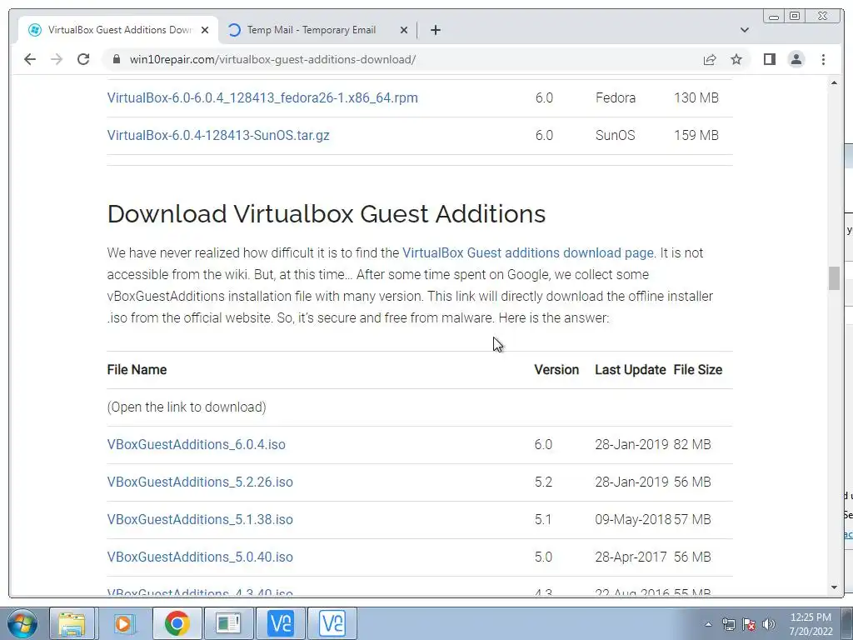Bookmark this page with the star
The height and width of the screenshot is (640, 853).
coord(736,59)
